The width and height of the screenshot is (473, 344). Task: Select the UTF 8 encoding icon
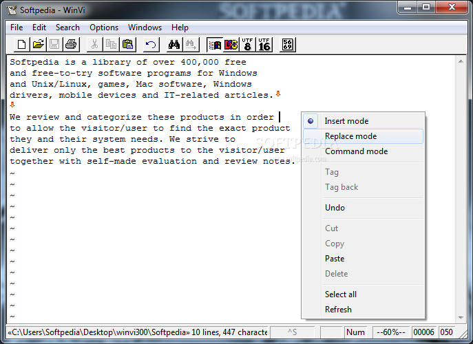(x=247, y=45)
